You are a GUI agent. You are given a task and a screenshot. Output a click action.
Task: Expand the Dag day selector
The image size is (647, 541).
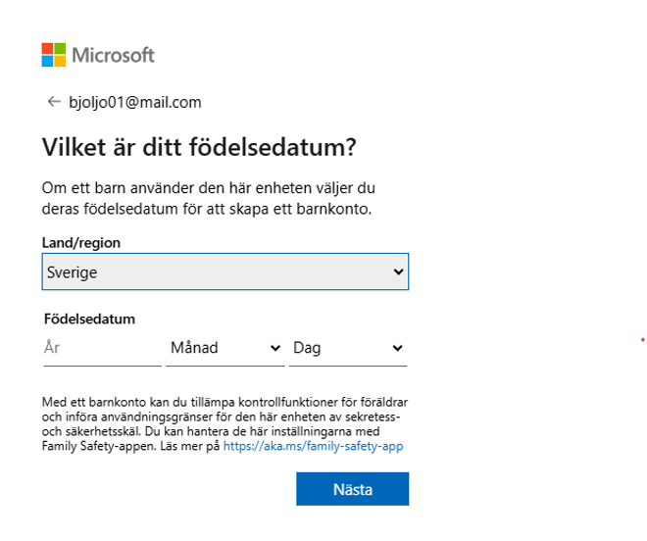[348, 348]
